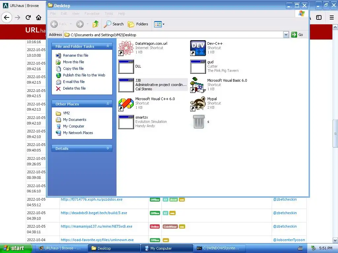
Task: Open the Tools menu
Action: tap(109, 14)
